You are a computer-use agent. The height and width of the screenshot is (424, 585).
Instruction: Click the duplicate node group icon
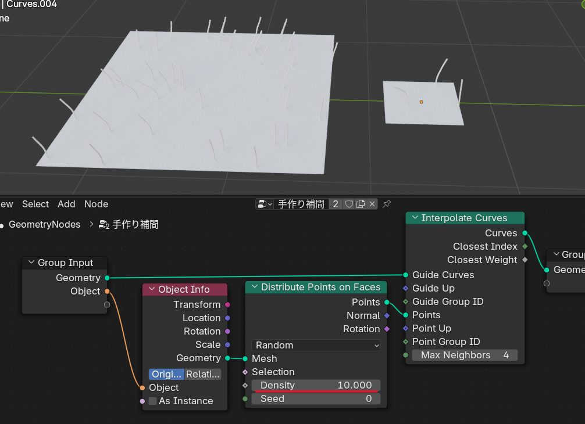361,204
